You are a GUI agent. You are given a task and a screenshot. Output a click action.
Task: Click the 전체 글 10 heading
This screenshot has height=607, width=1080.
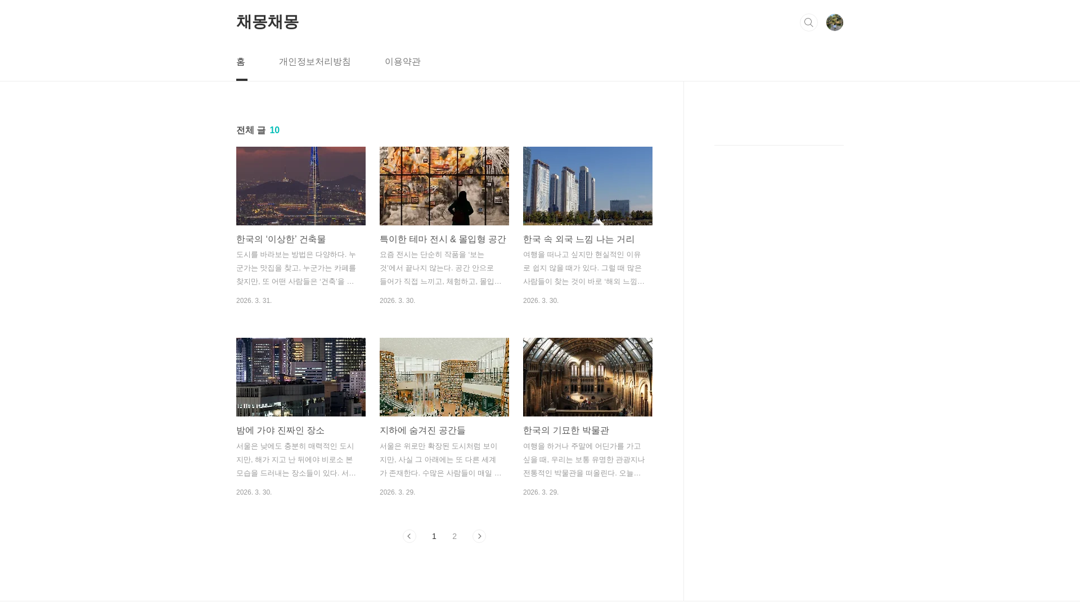point(258,130)
